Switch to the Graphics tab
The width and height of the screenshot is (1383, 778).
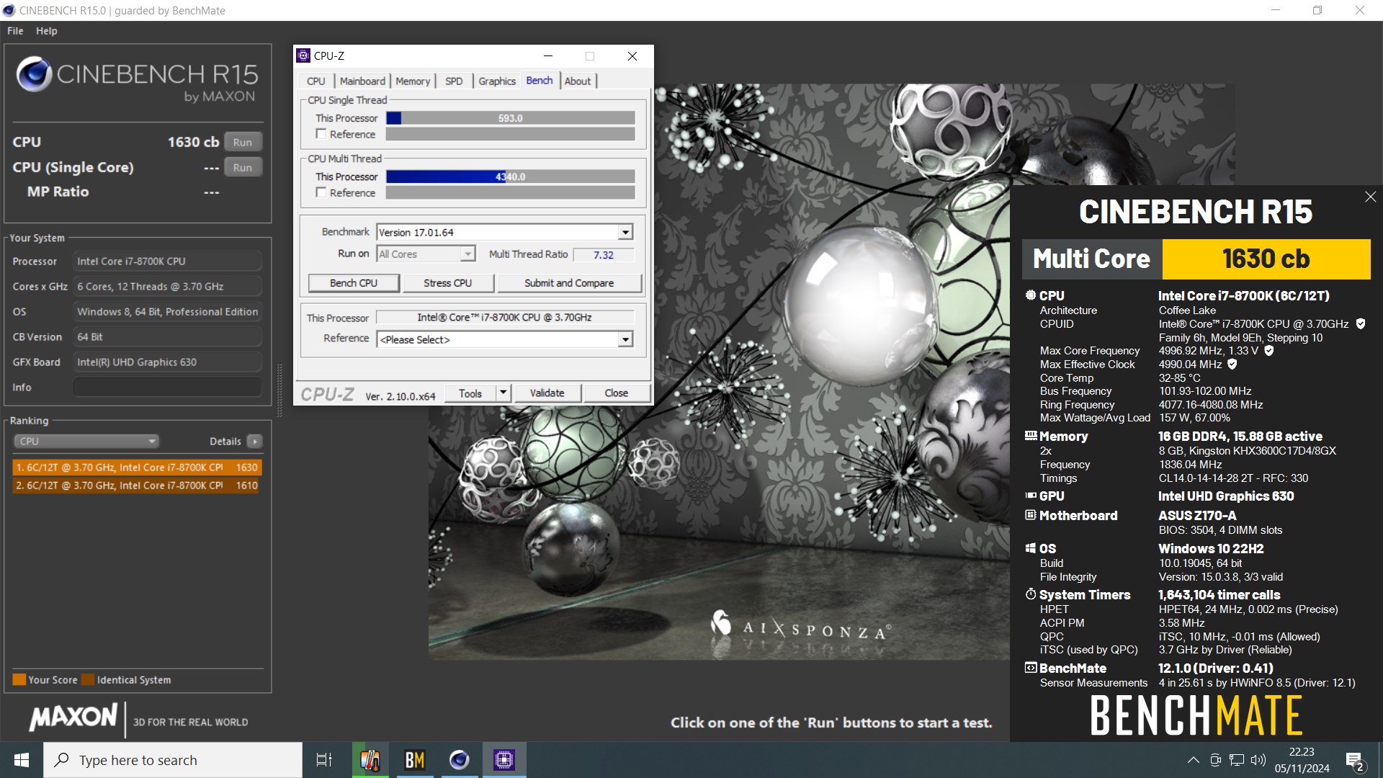coord(497,81)
